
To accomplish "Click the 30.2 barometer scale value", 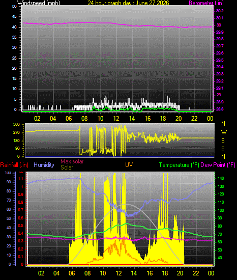I will pos(220,11).
